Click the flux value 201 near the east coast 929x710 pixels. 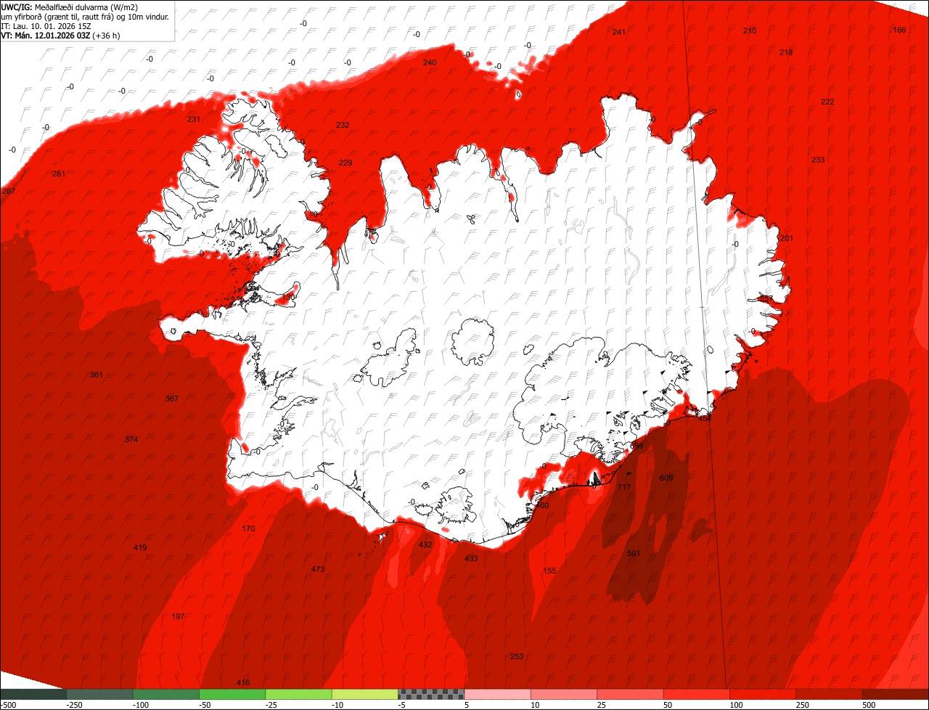click(787, 239)
